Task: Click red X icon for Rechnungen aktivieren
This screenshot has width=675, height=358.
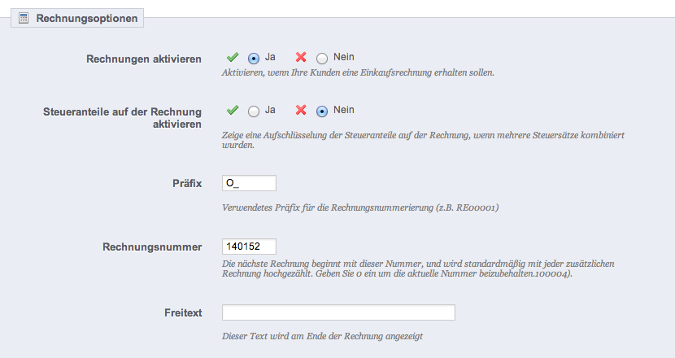Action: pos(301,58)
